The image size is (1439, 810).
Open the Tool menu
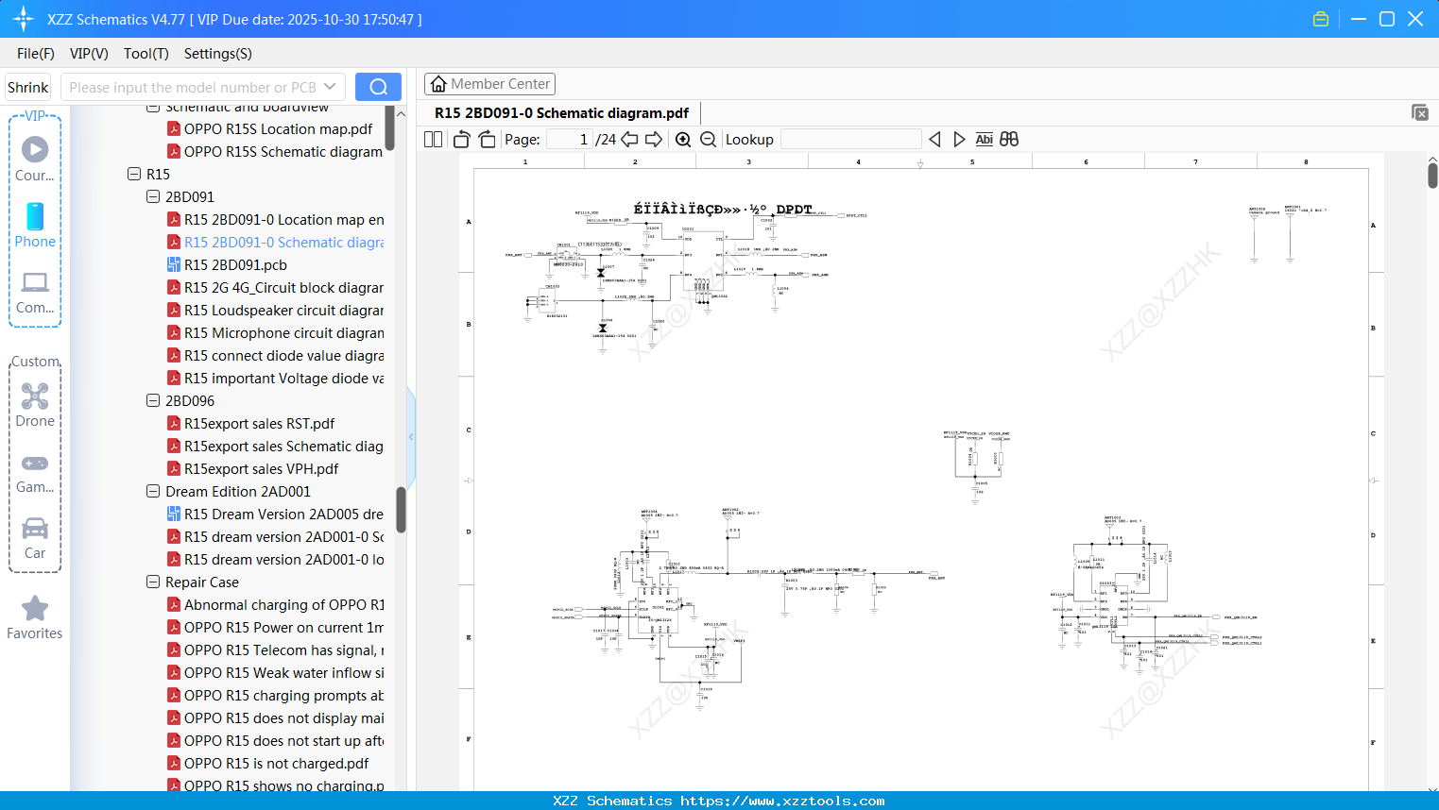pos(146,54)
